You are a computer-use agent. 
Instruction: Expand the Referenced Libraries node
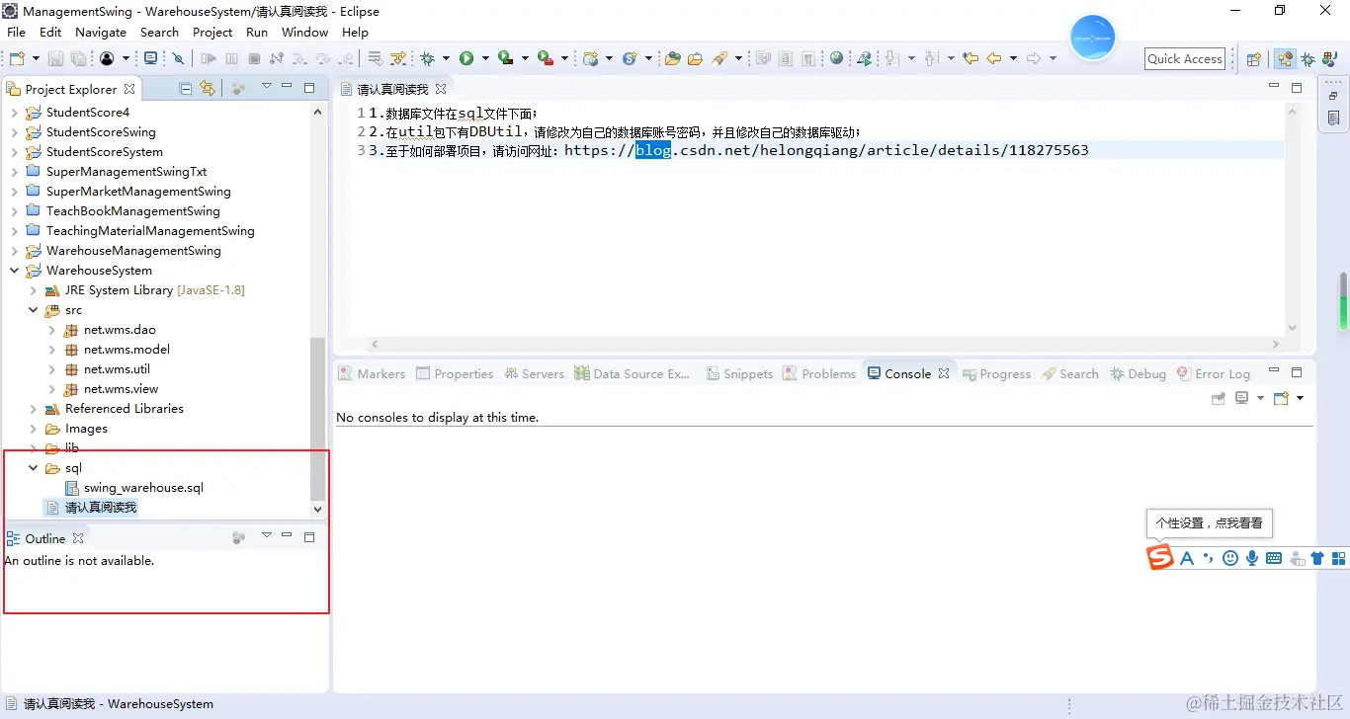[33, 409]
